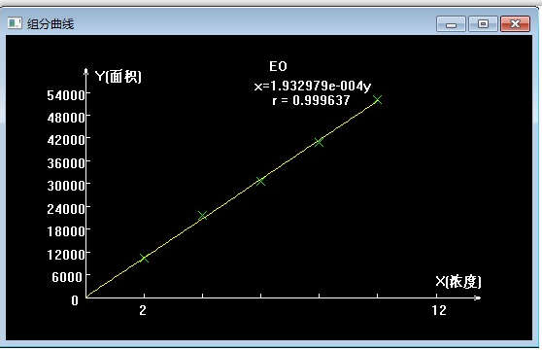Minimize the 组分曲线 window
This screenshot has width=542, height=350.
click(451, 24)
